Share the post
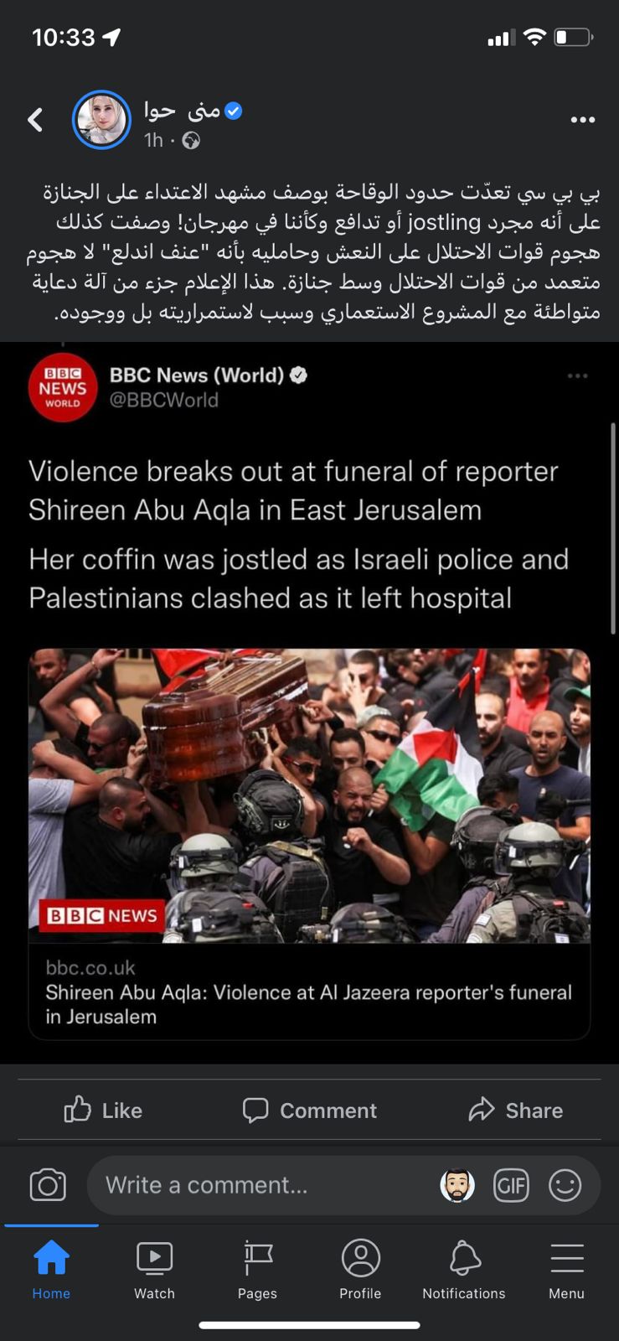Screen dimensions: 619x1341 (515, 1110)
